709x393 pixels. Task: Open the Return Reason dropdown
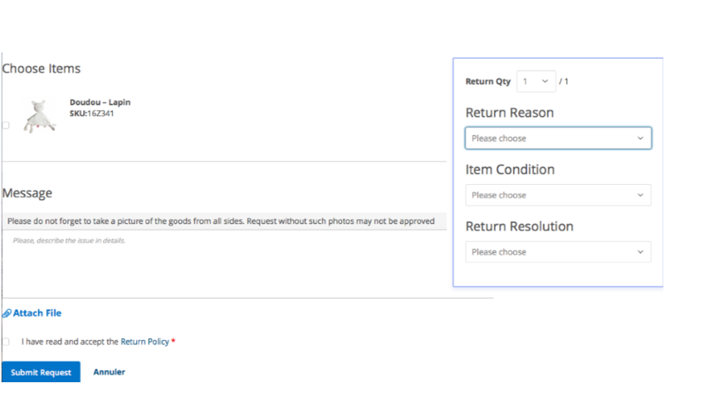pos(558,138)
